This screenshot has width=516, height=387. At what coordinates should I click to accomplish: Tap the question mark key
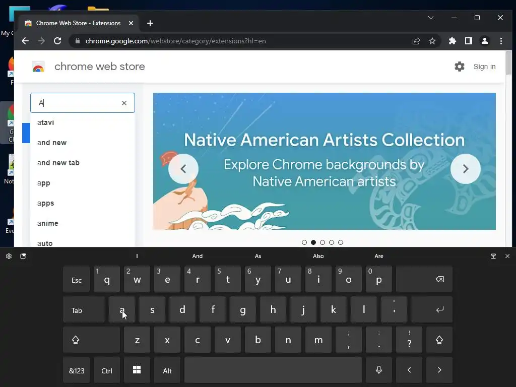point(409,340)
